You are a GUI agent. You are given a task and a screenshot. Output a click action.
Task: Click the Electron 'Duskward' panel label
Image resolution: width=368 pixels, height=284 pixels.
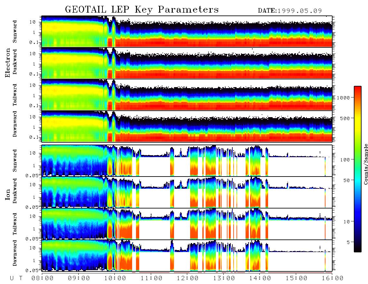click(x=15, y=62)
